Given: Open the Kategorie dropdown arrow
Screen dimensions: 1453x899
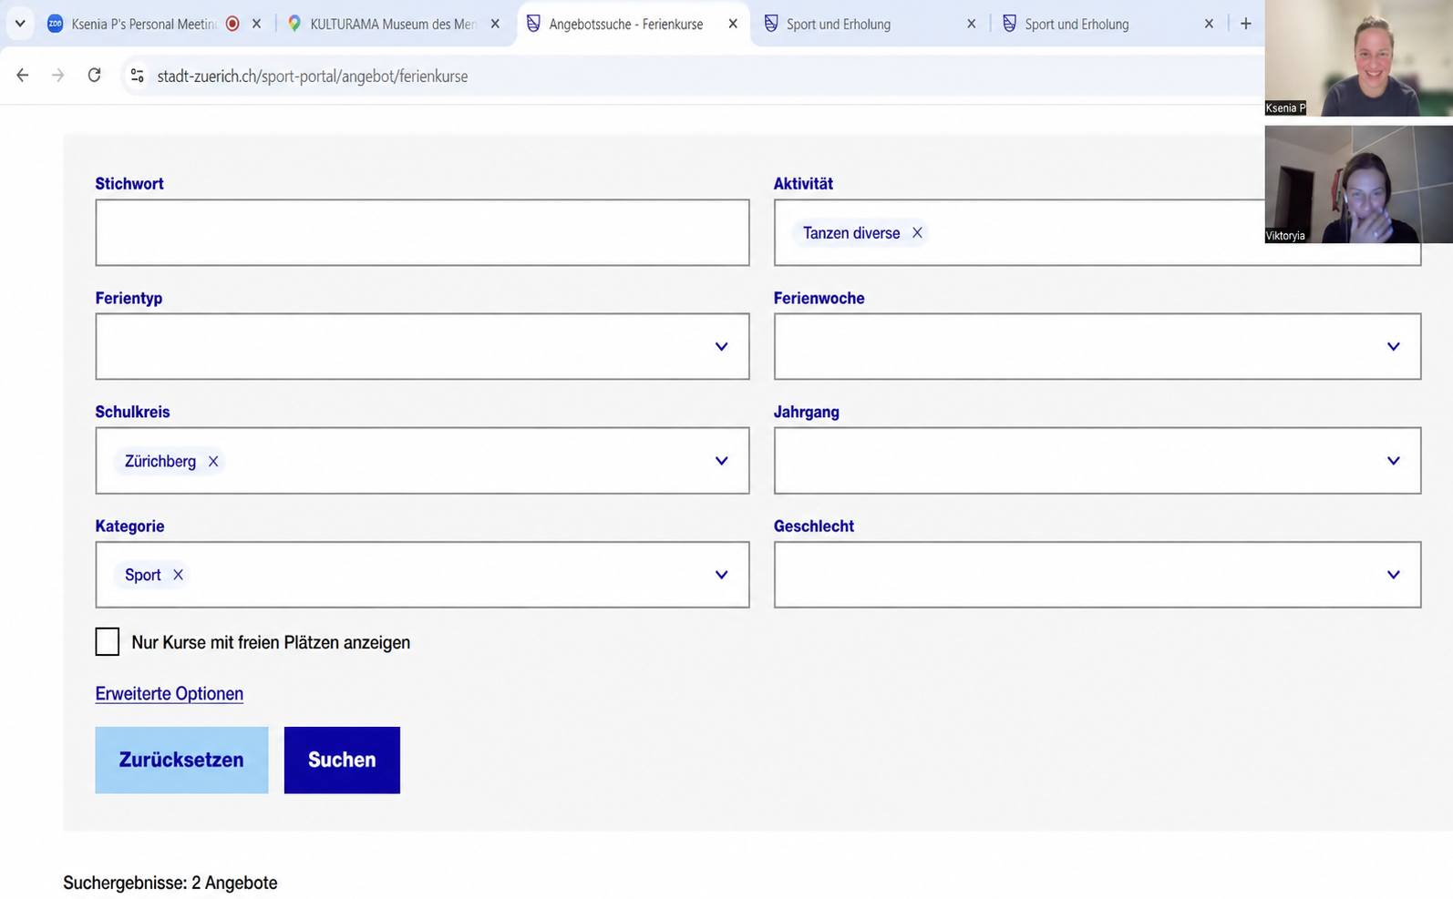Looking at the screenshot, I should (721, 575).
